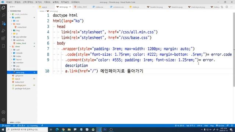Click errors and warnings count in status bar
Image resolution: width=235 pixels, height=132 pixels.
coord(21,125)
